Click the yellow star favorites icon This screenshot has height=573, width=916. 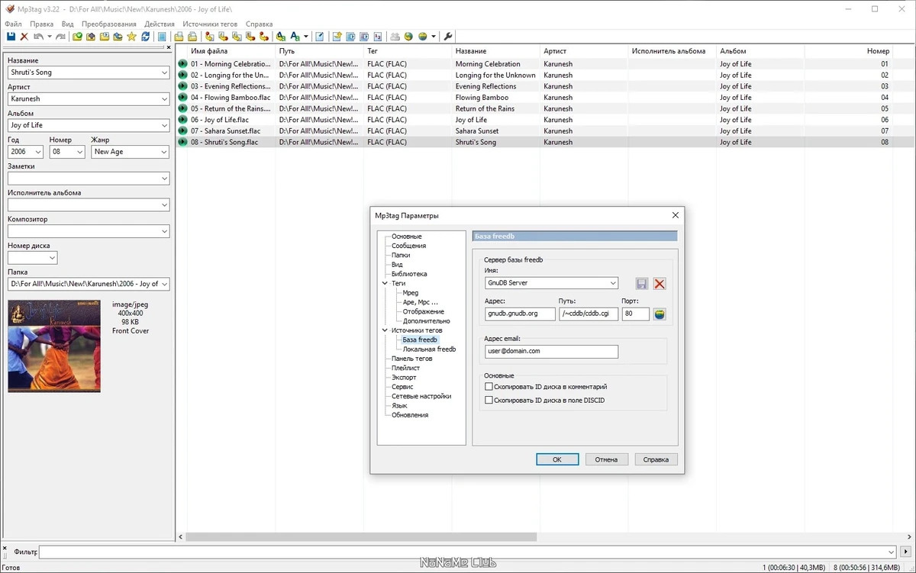131,37
